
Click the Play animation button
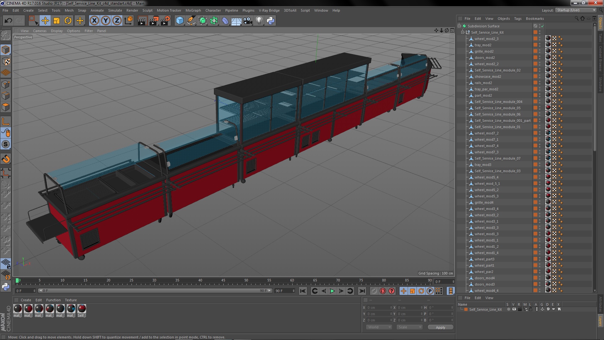(x=332, y=291)
